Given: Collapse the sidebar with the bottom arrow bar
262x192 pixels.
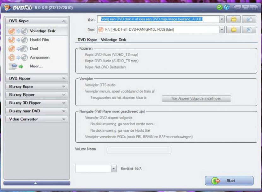Looking at the screenshot, I should click(x=37, y=183).
